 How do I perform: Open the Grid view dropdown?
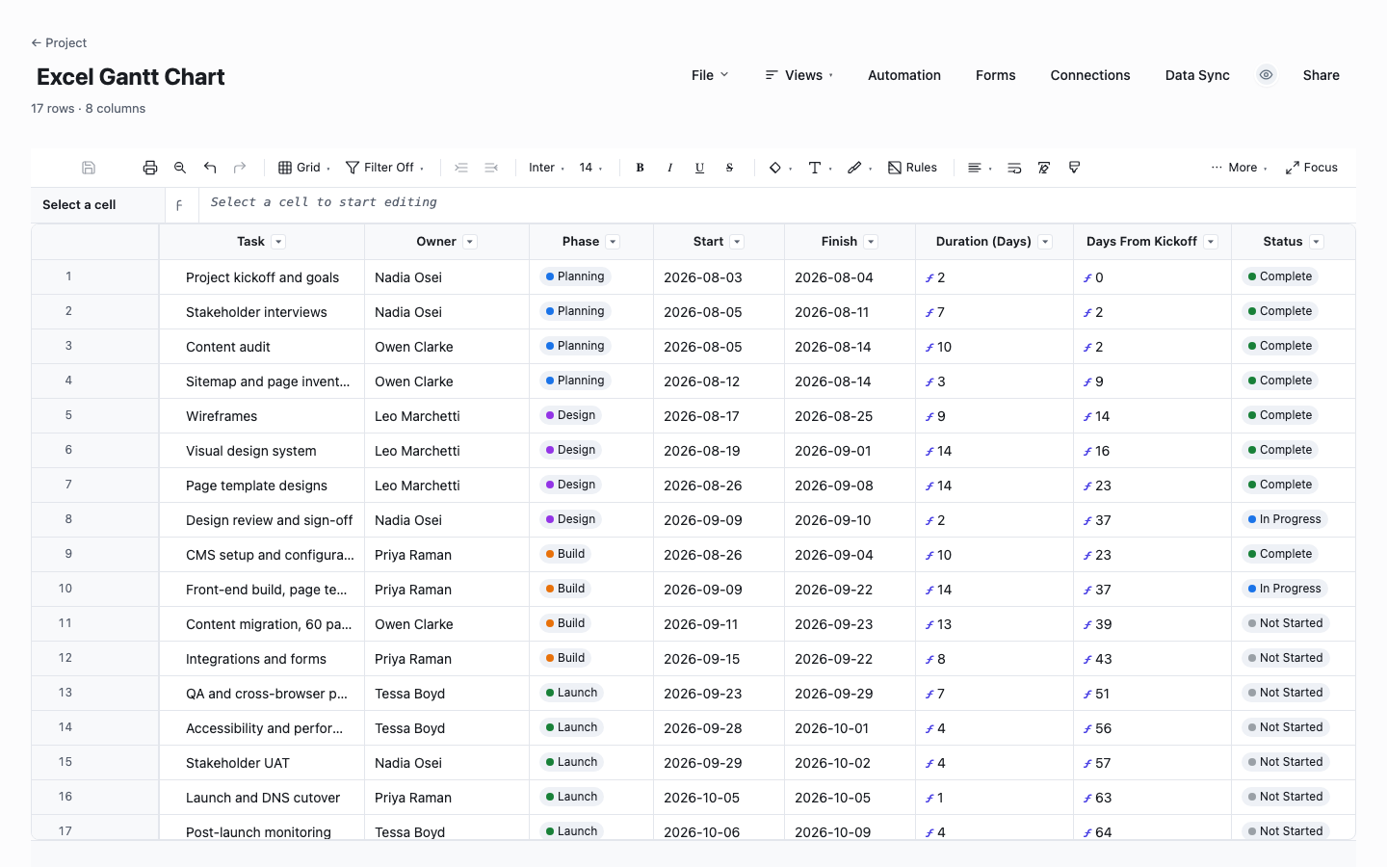click(304, 168)
